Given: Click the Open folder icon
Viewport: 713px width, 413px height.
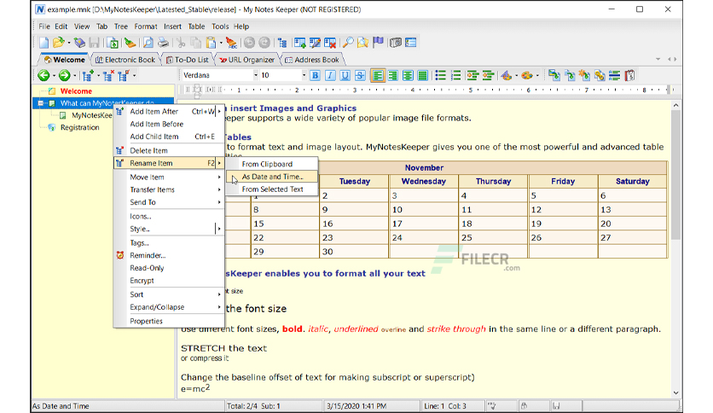Looking at the screenshot, I should pyautogui.click(x=58, y=43).
